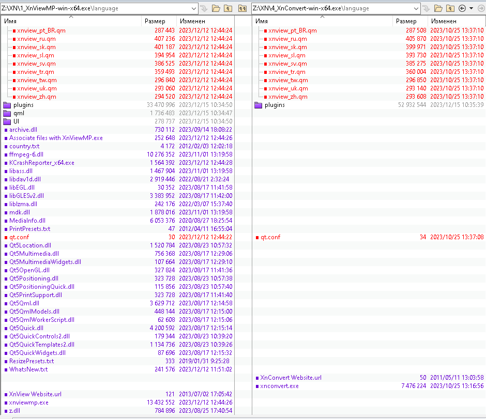The height and width of the screenshot is (419, 486).
Task: Select KCrashReporter_x64.exe file
Action: (x=41, y=163)
